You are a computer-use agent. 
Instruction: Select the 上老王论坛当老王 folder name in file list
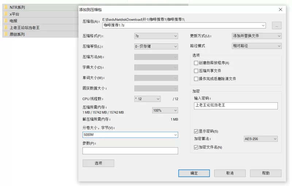pos(24,27)
